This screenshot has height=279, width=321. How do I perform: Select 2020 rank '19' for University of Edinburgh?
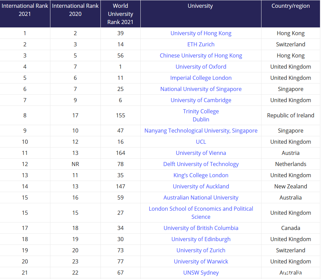click(x=75, y=239)
